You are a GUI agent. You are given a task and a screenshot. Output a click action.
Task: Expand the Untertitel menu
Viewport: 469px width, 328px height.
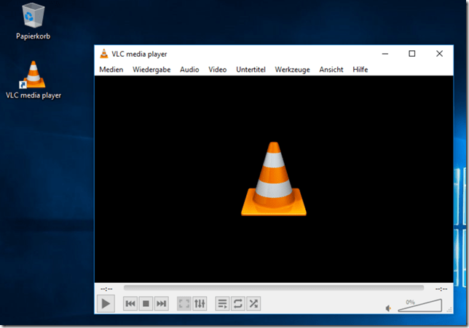tap(251, 70)
